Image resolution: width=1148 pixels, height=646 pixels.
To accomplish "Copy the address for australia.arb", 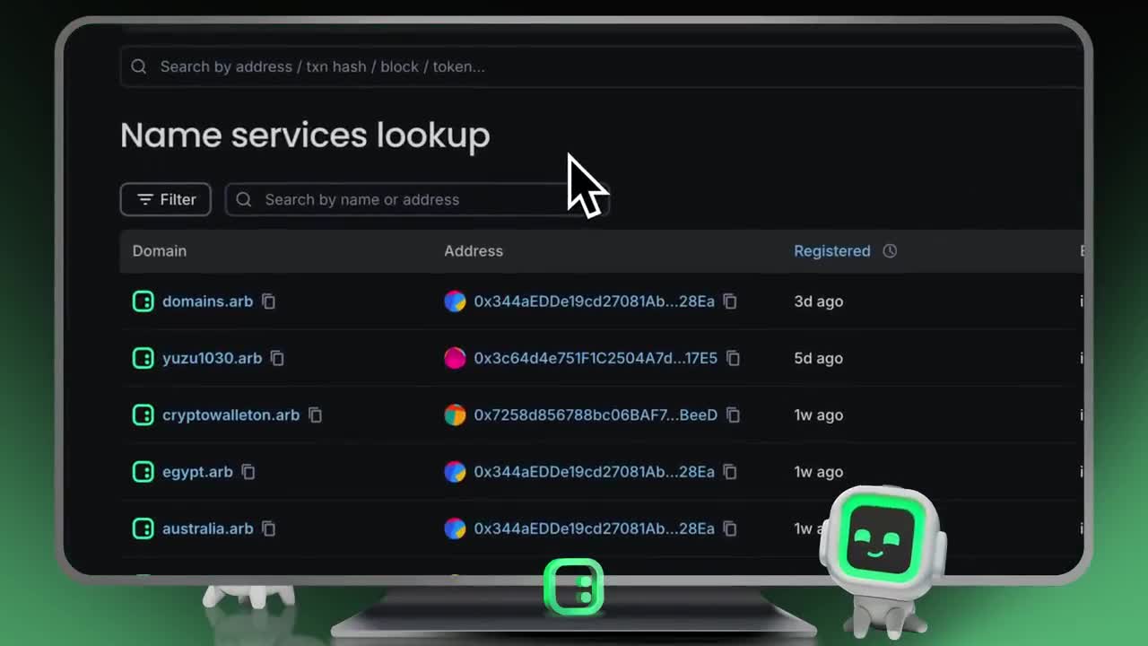I will (x=730, y=528).
